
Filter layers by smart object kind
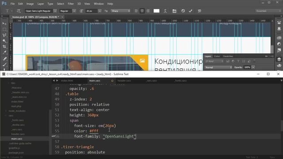coord(249,61)
